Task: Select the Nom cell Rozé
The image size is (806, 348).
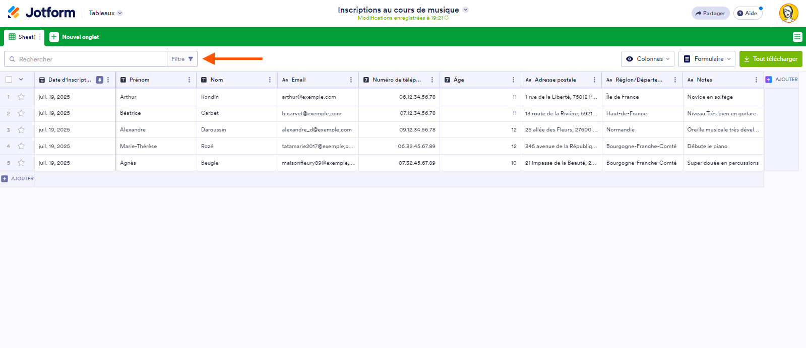Action: [x=237, y=147]
